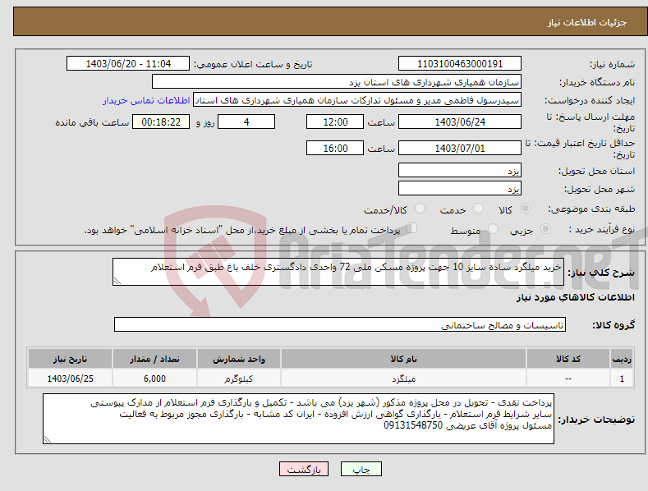Click the 6,000 quantity cell
Viewport: 648px width, 491px height.
(x=154, y=379)
